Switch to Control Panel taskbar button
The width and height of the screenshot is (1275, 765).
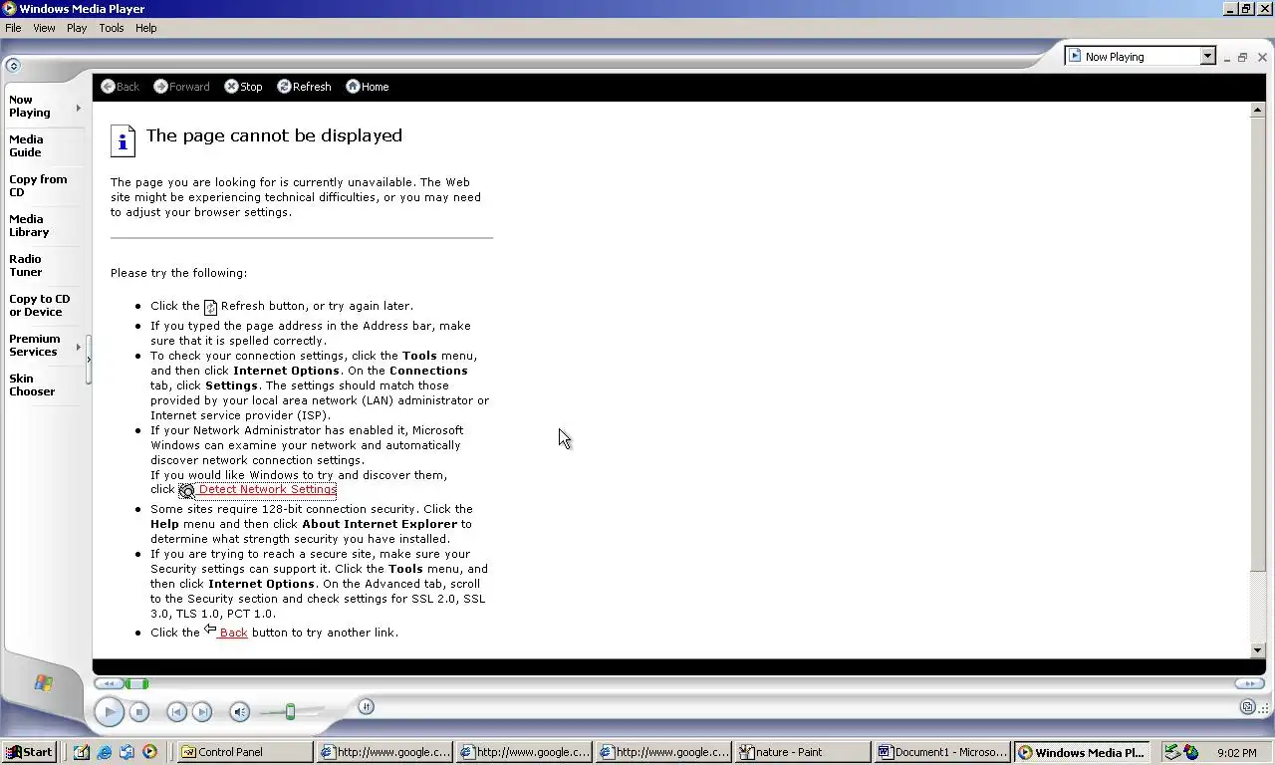tap(243, 752)
